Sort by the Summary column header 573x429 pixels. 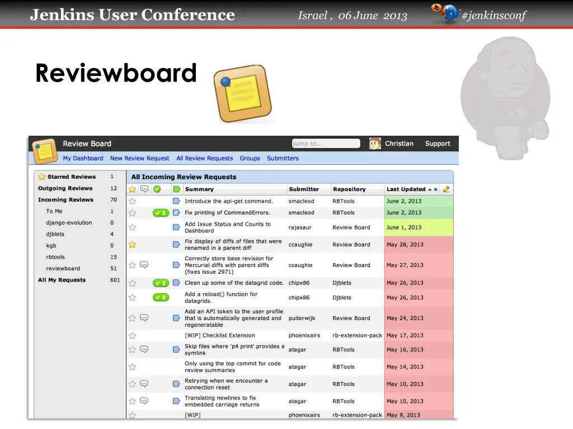pyautogui.click(x=199, y=189)
